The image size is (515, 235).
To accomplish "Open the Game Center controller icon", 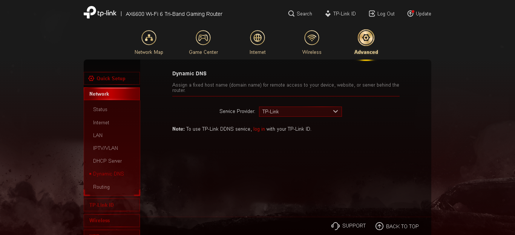I will pos(203,38).
